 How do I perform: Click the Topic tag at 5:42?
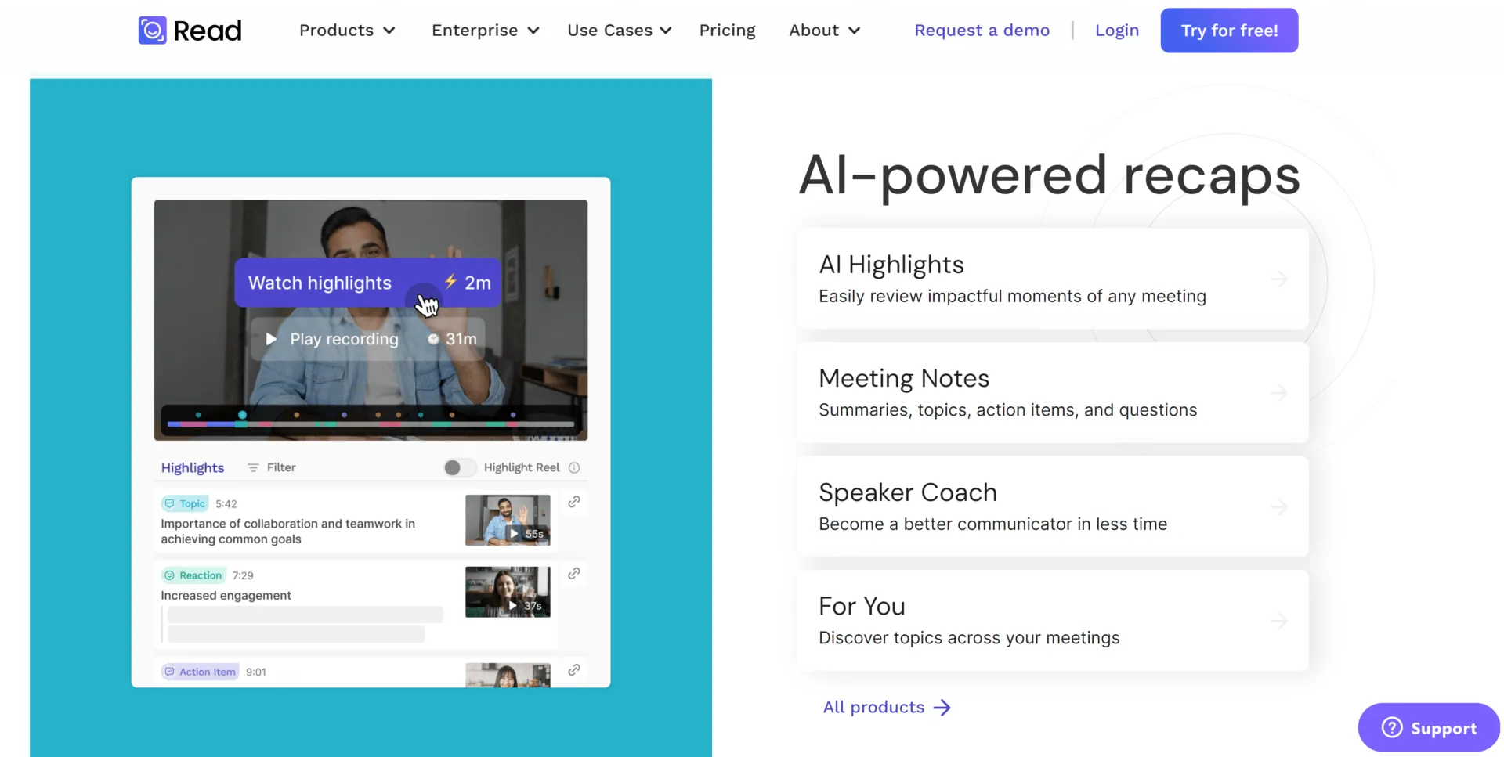[185, 503]
